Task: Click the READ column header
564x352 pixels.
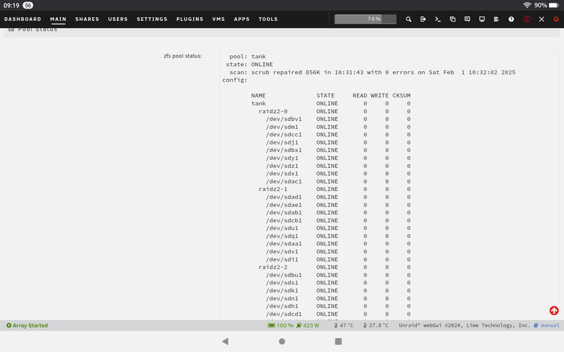Action: 360,96
